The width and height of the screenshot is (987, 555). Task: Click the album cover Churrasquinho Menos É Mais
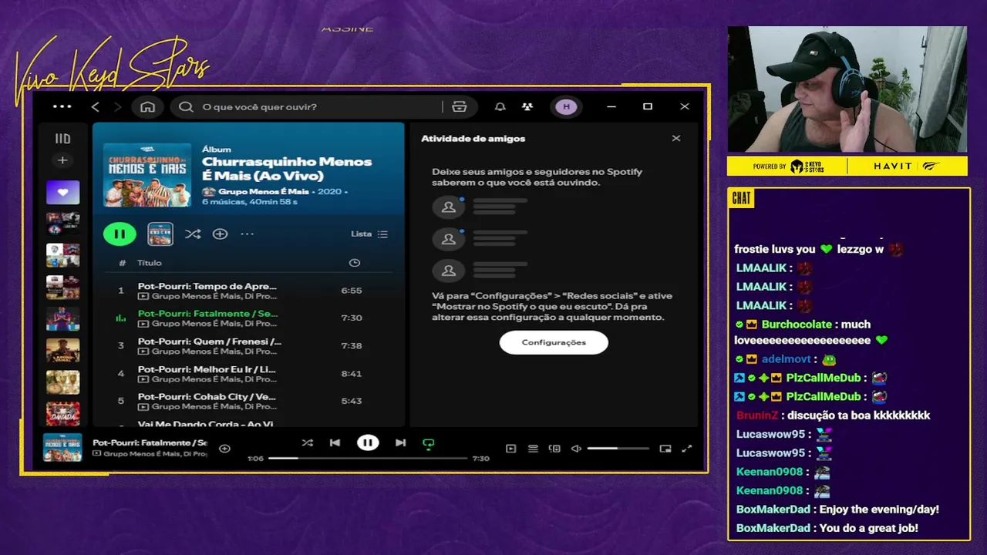coord(147,174)
